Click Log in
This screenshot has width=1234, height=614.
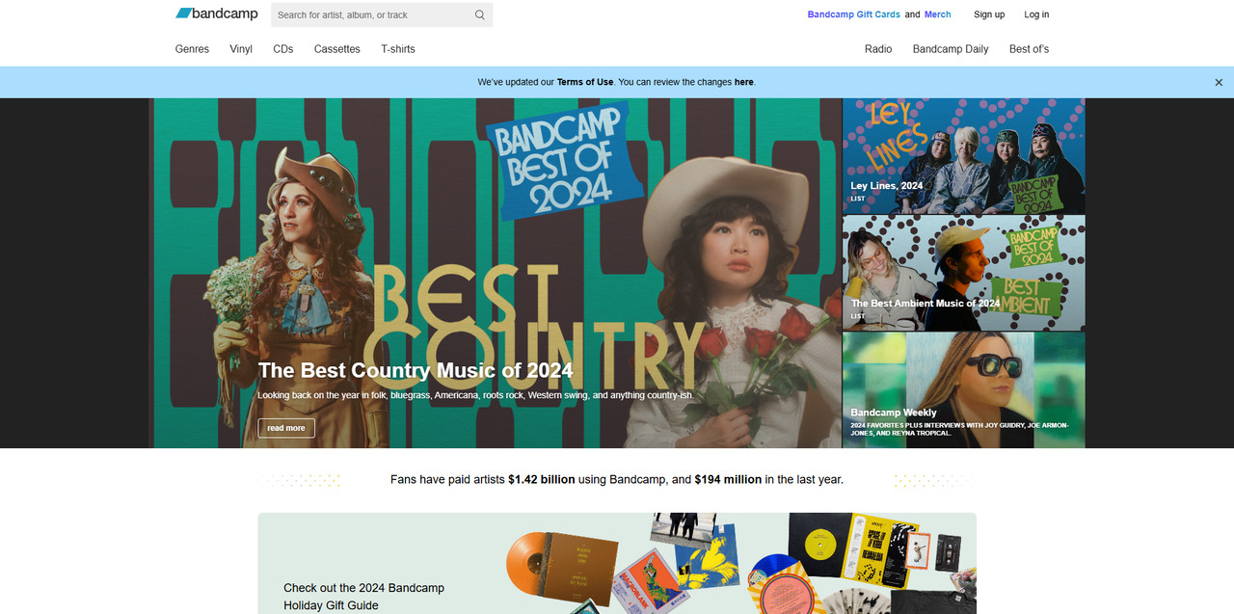point(1036,14)
